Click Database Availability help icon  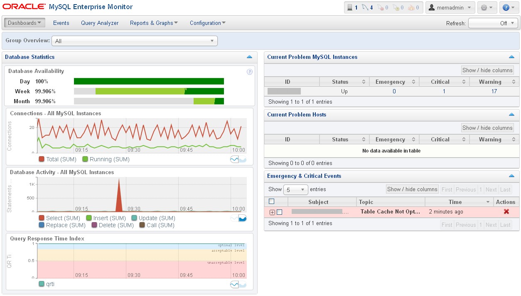click(250, 72)
